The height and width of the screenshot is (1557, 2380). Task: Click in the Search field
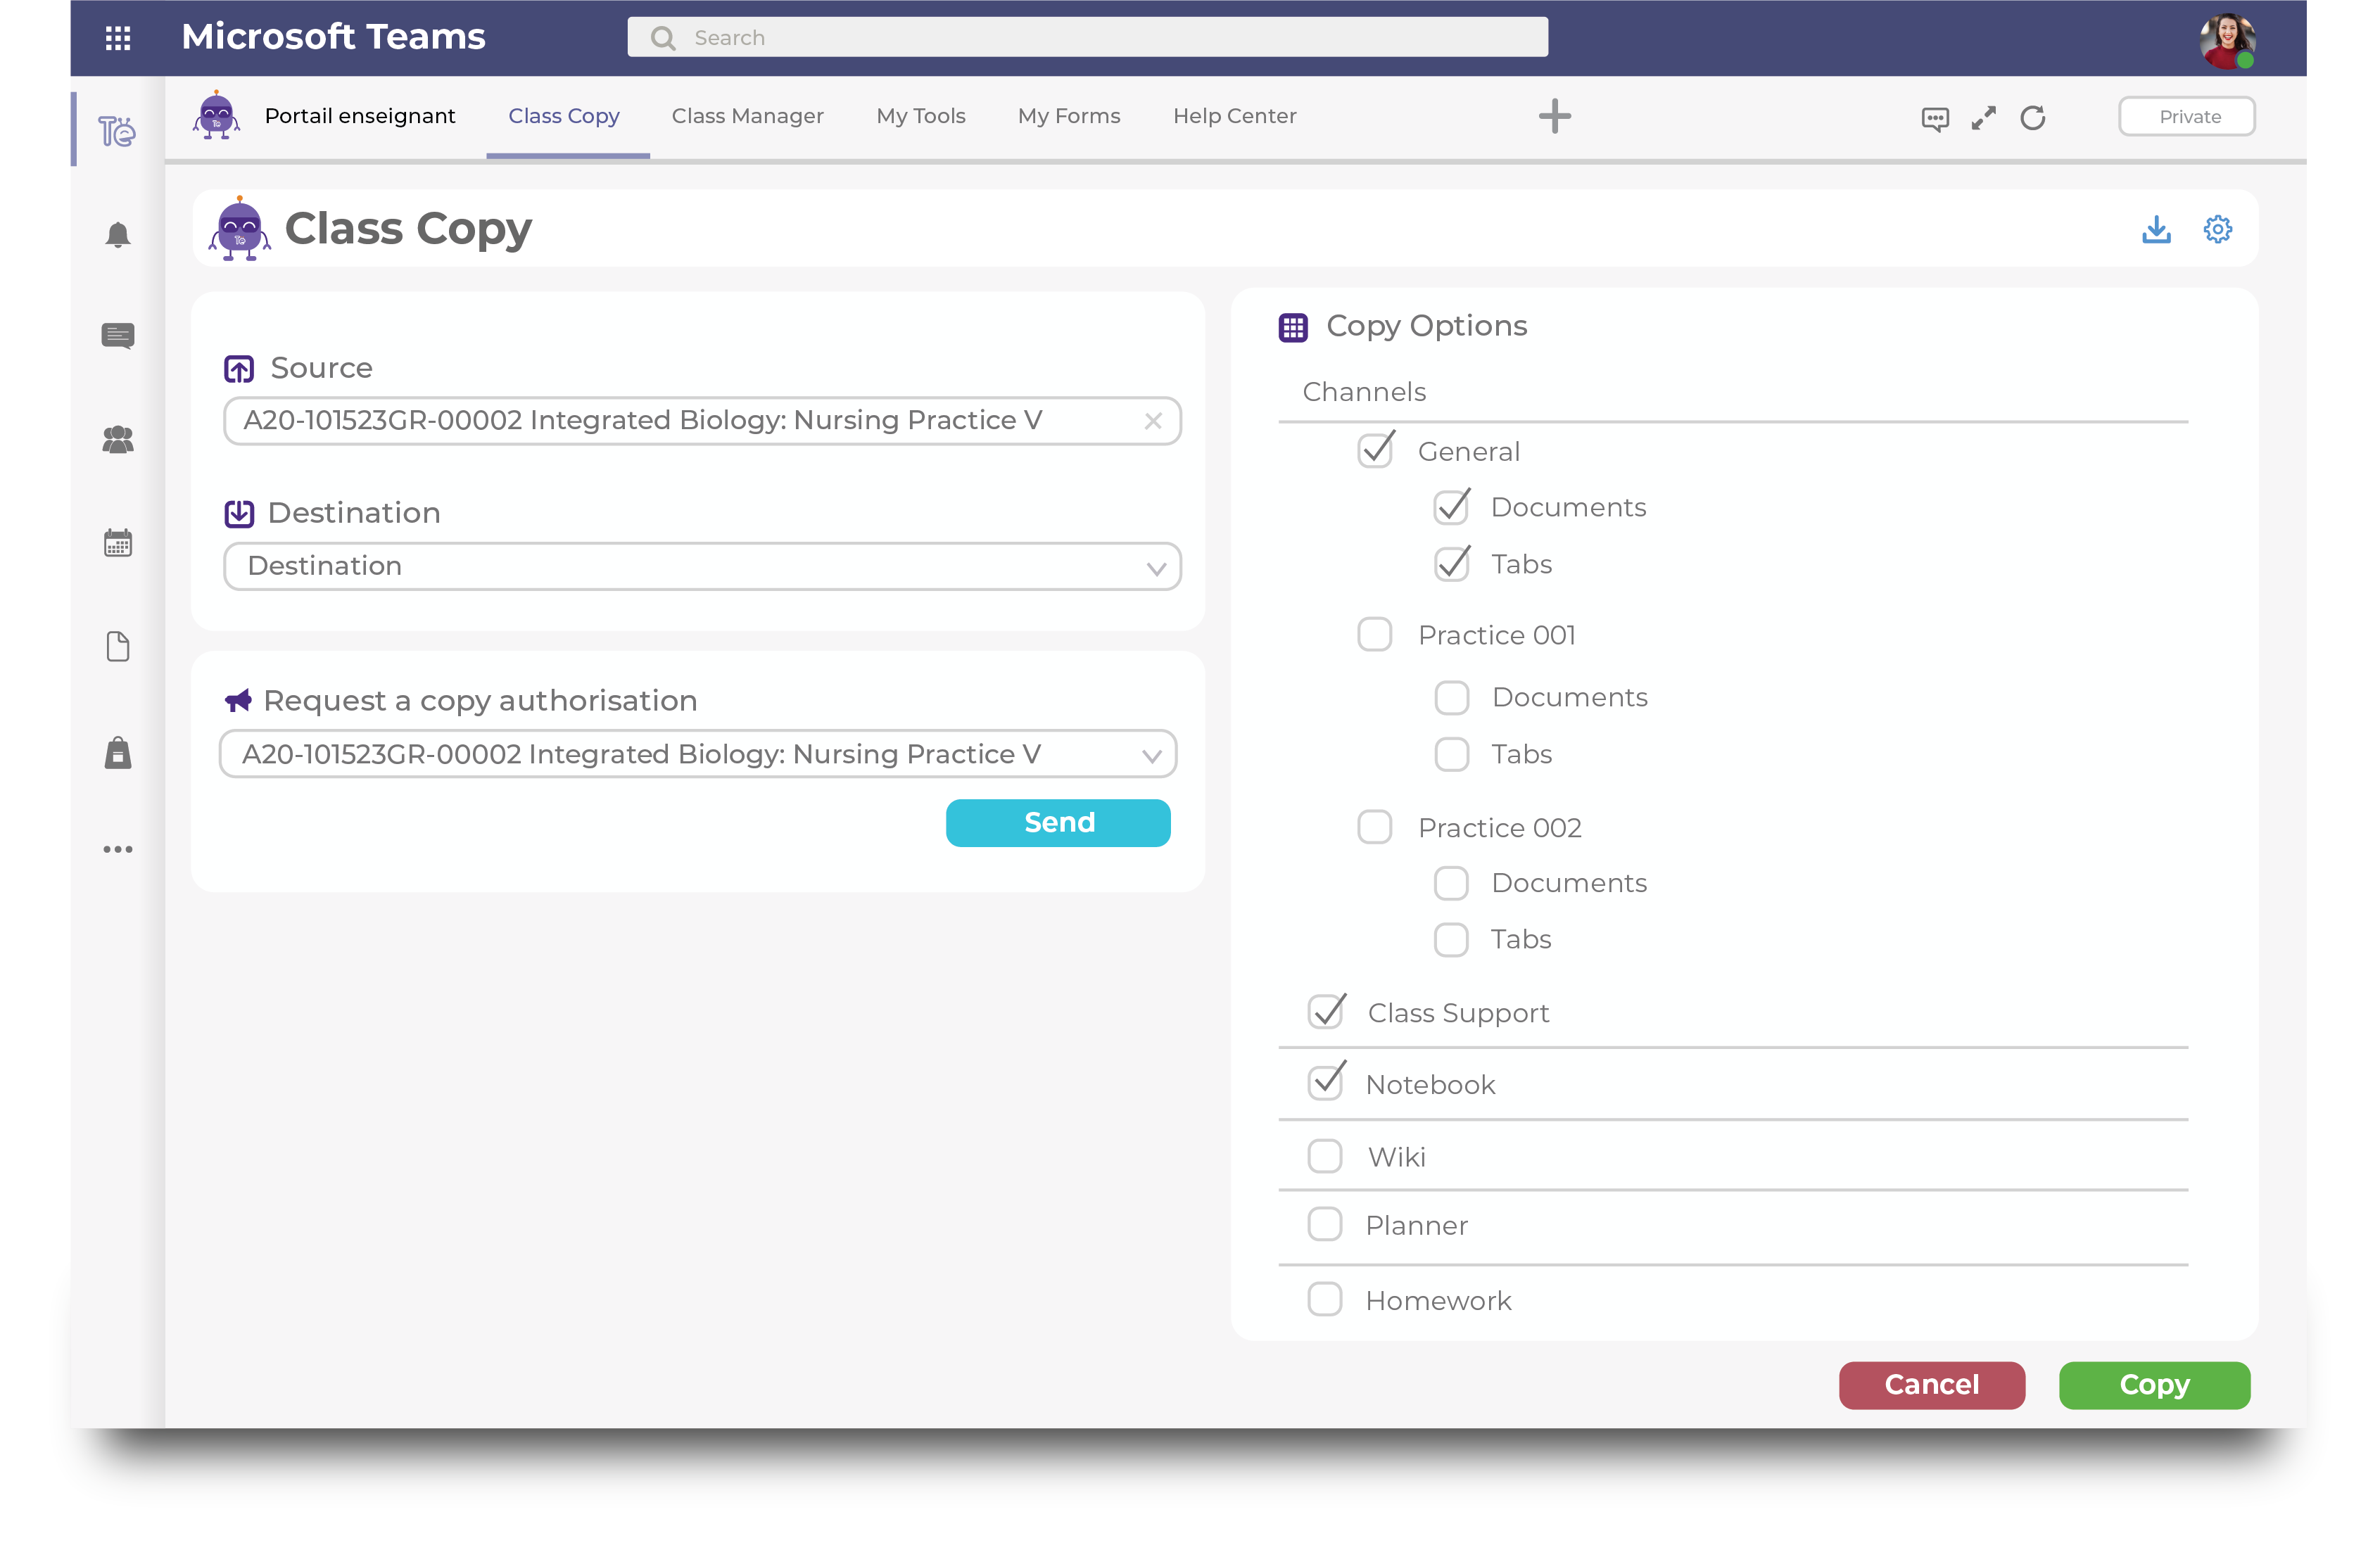[x=1088, y=38]
